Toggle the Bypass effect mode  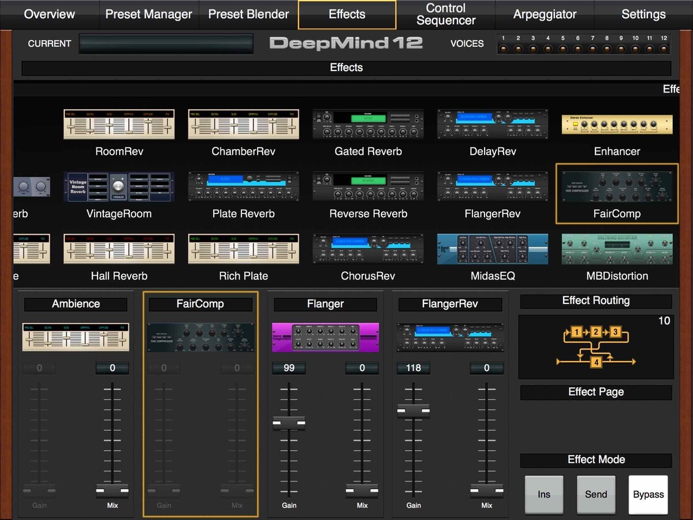click(648, 495)
